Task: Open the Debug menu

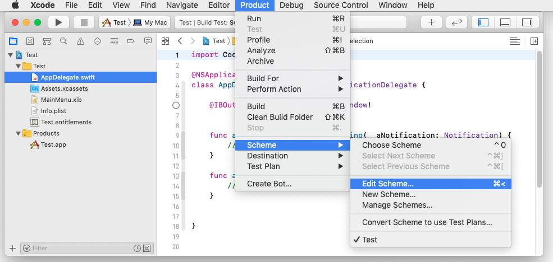Action: click(x=291, y=5)
